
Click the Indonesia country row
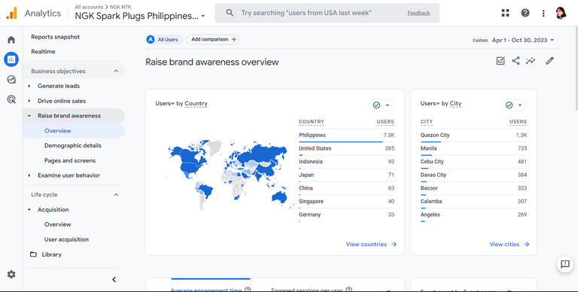[x=346, y=162]
